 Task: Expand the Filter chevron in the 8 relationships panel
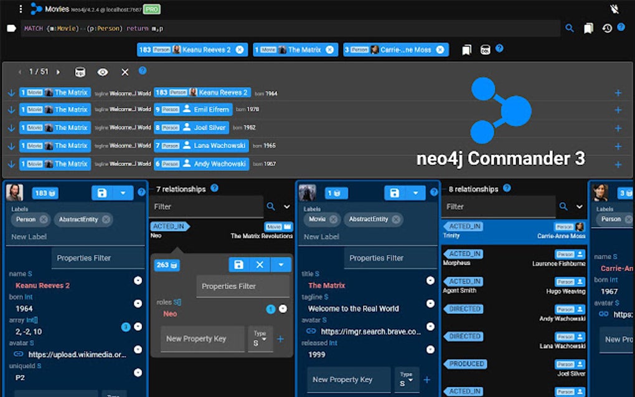[580, 206]
